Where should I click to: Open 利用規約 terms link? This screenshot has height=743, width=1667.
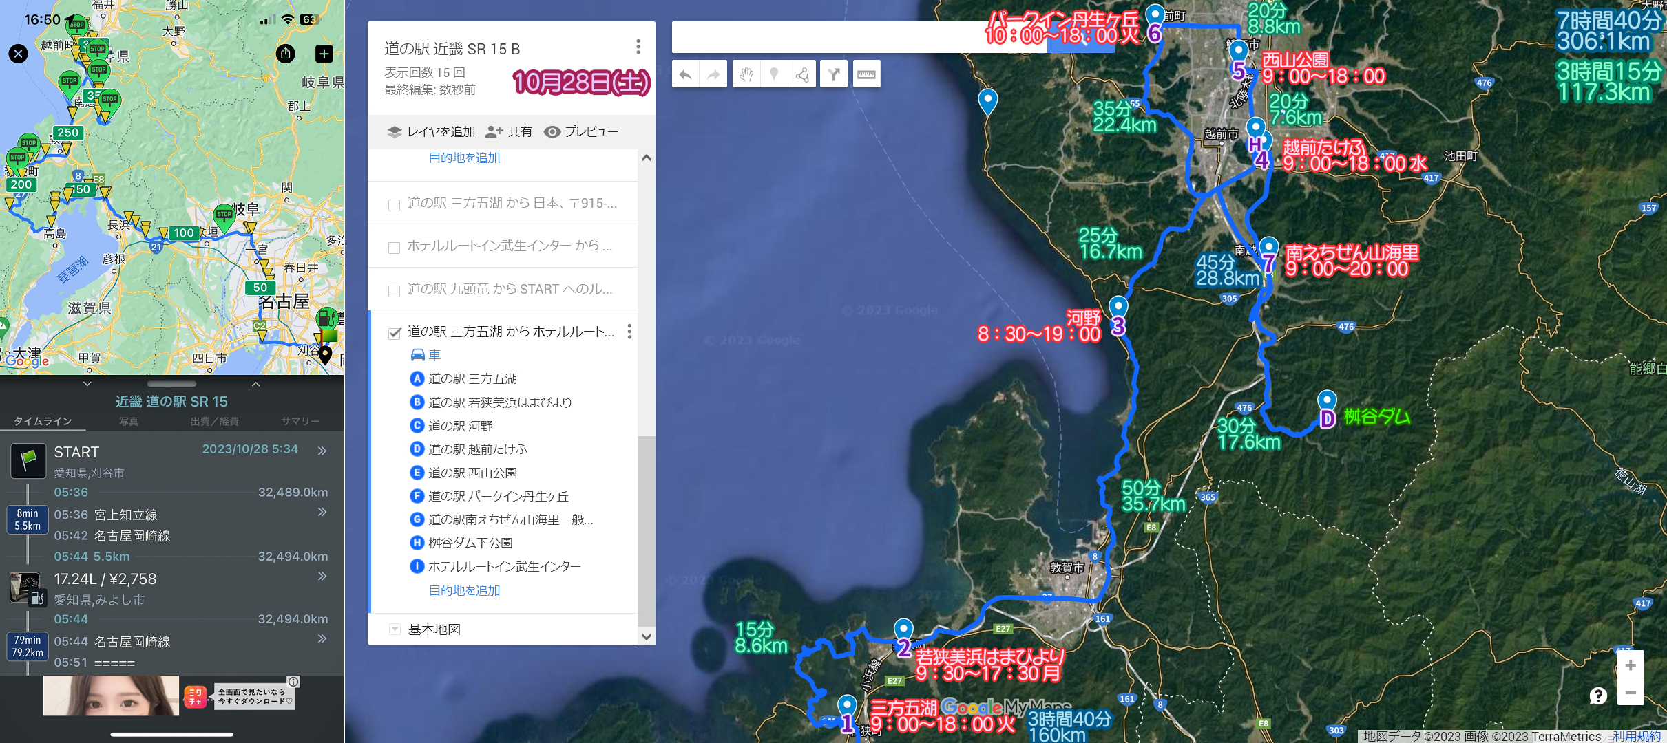coord(1637,736)
